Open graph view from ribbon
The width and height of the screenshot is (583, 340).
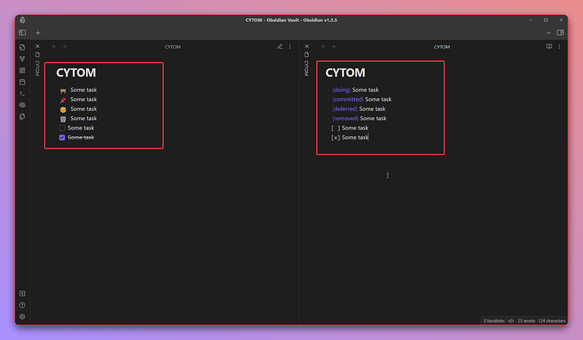coord(23,59)
